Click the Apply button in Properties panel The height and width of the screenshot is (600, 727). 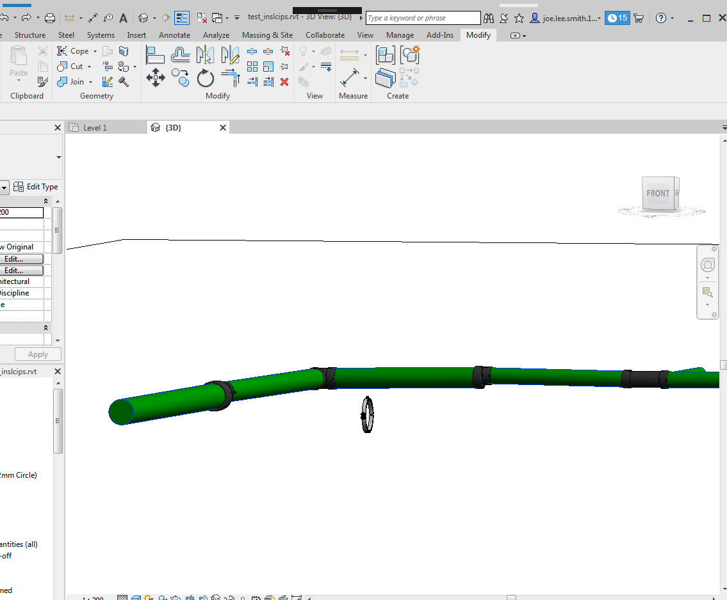click(37, 354)
